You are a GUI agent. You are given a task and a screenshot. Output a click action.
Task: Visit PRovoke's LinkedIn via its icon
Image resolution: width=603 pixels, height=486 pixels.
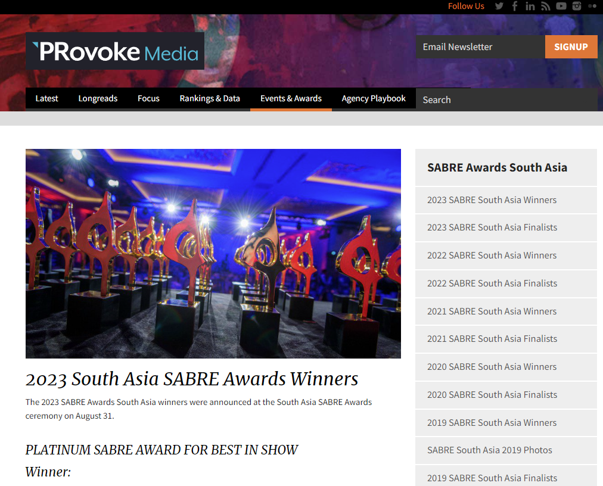[530, 6]
